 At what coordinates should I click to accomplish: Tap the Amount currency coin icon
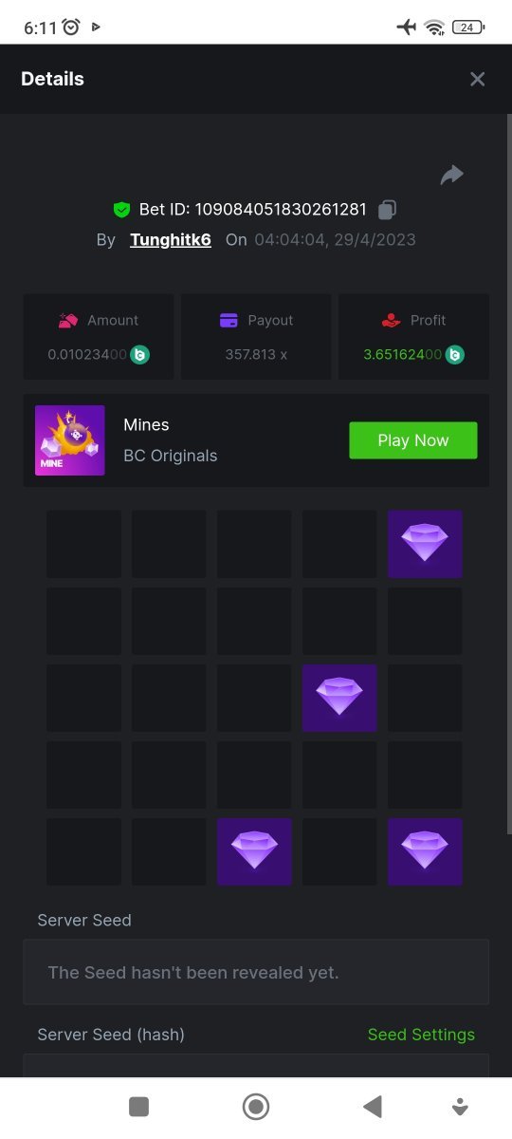[x=140, y=355]
